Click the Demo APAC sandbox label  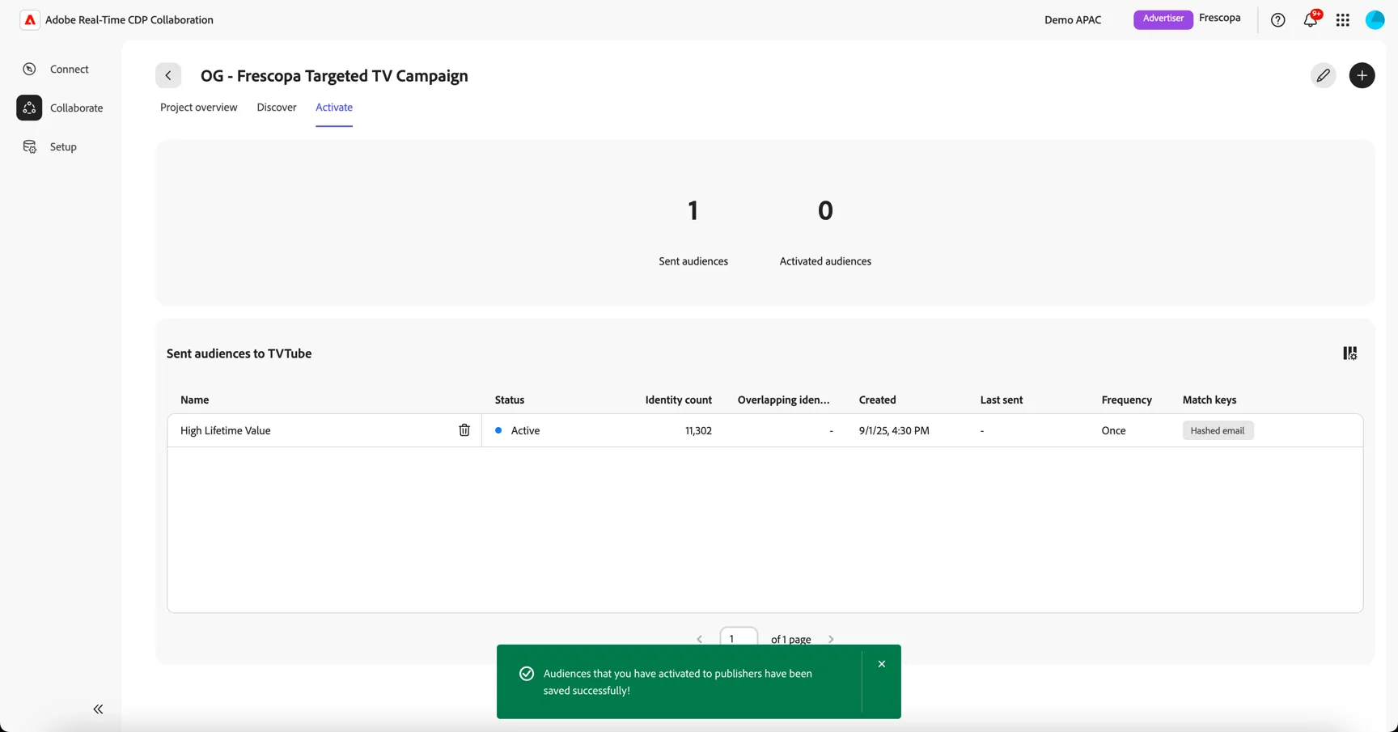point(1073,20)
